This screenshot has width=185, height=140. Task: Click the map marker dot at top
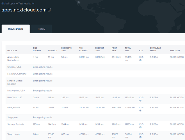pos(79,2)
